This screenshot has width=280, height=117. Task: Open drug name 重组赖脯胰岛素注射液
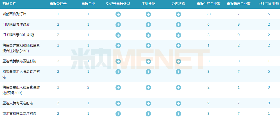[x=20, y=61]
